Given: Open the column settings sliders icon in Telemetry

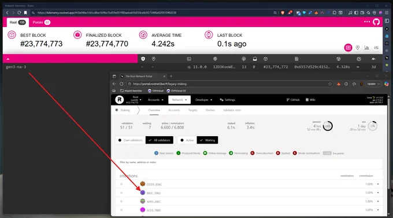Looking at the screenshot, I should [x=376, y=47].
